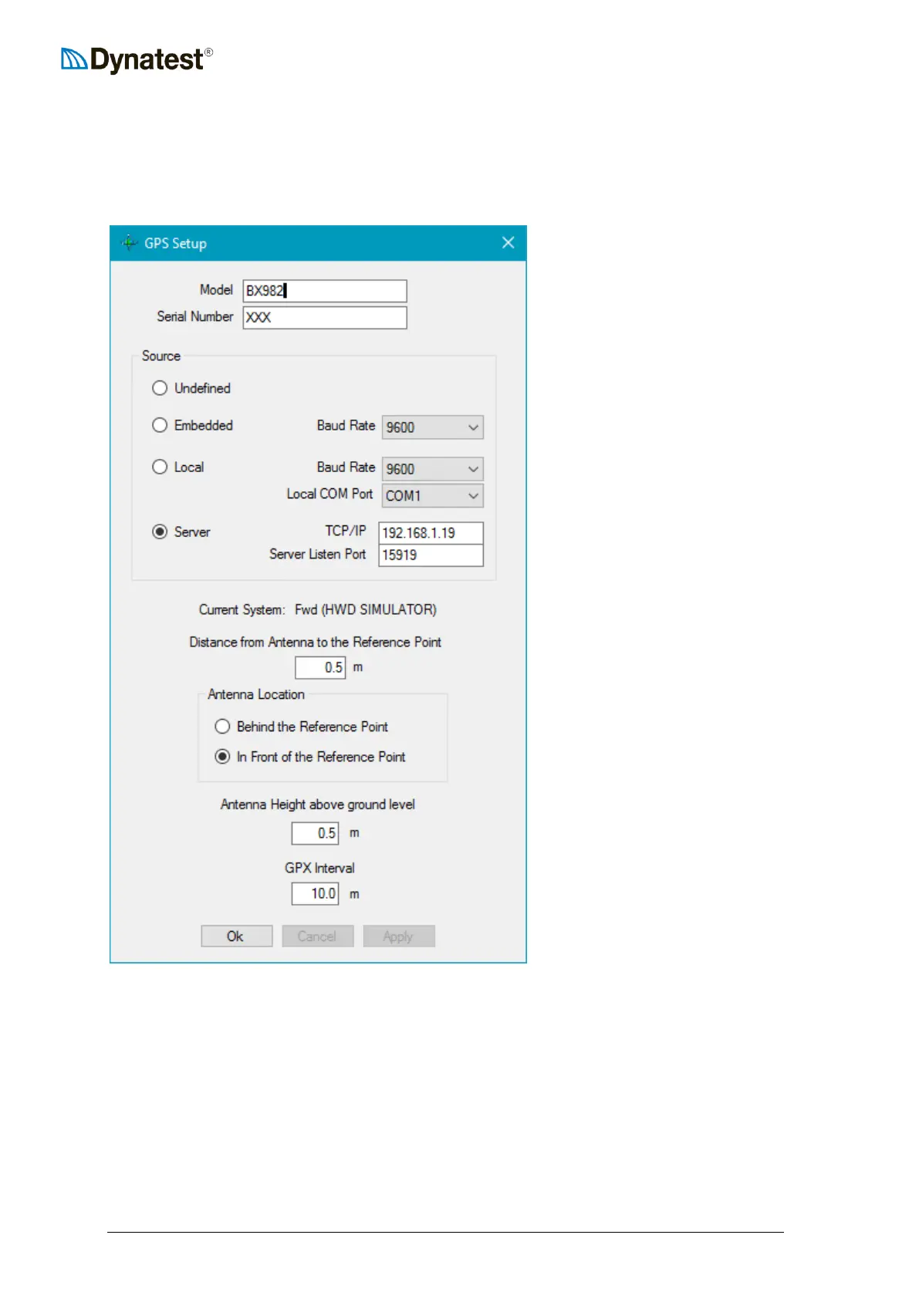The height and width of the screenshot is (1299, 919).
Task: Edit the TCP/IP address field
Action: (x=431, y=533)
